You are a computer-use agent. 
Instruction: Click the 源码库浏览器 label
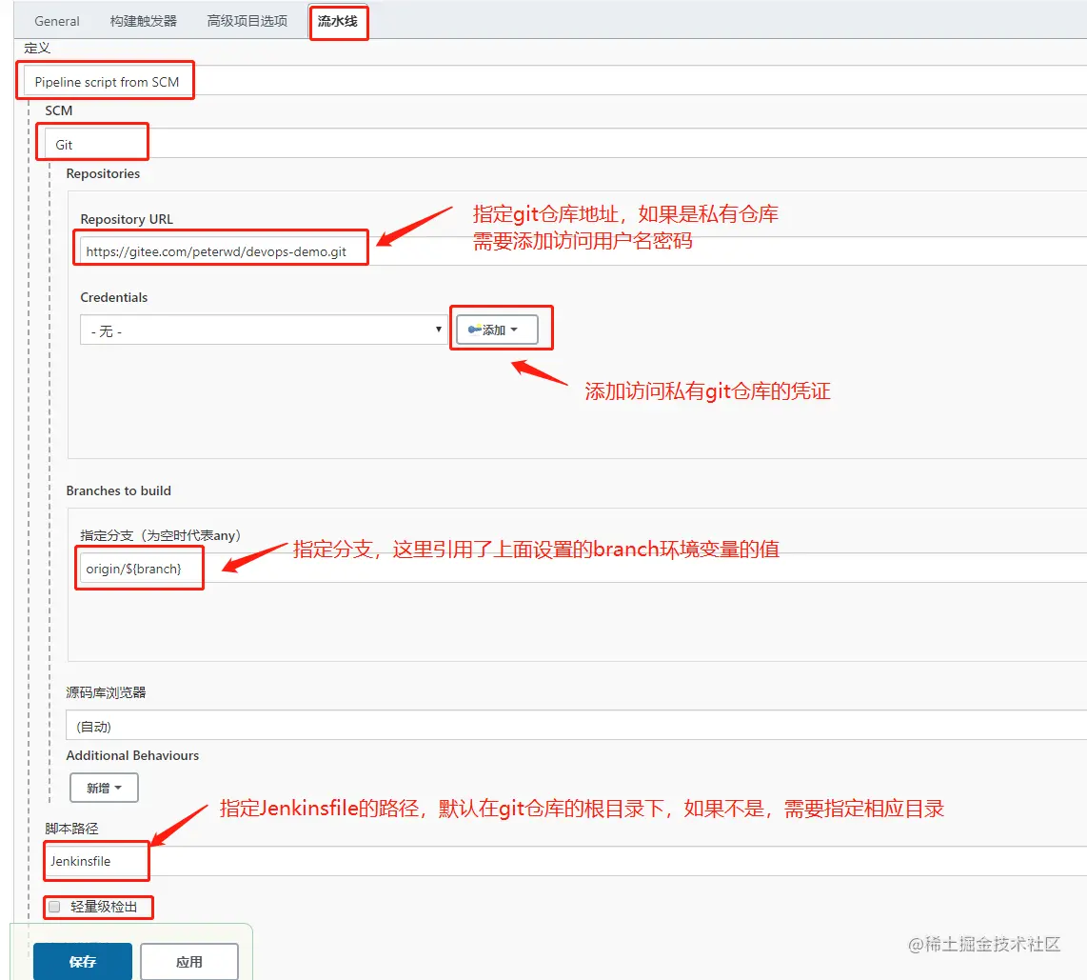tap(106, 692)
